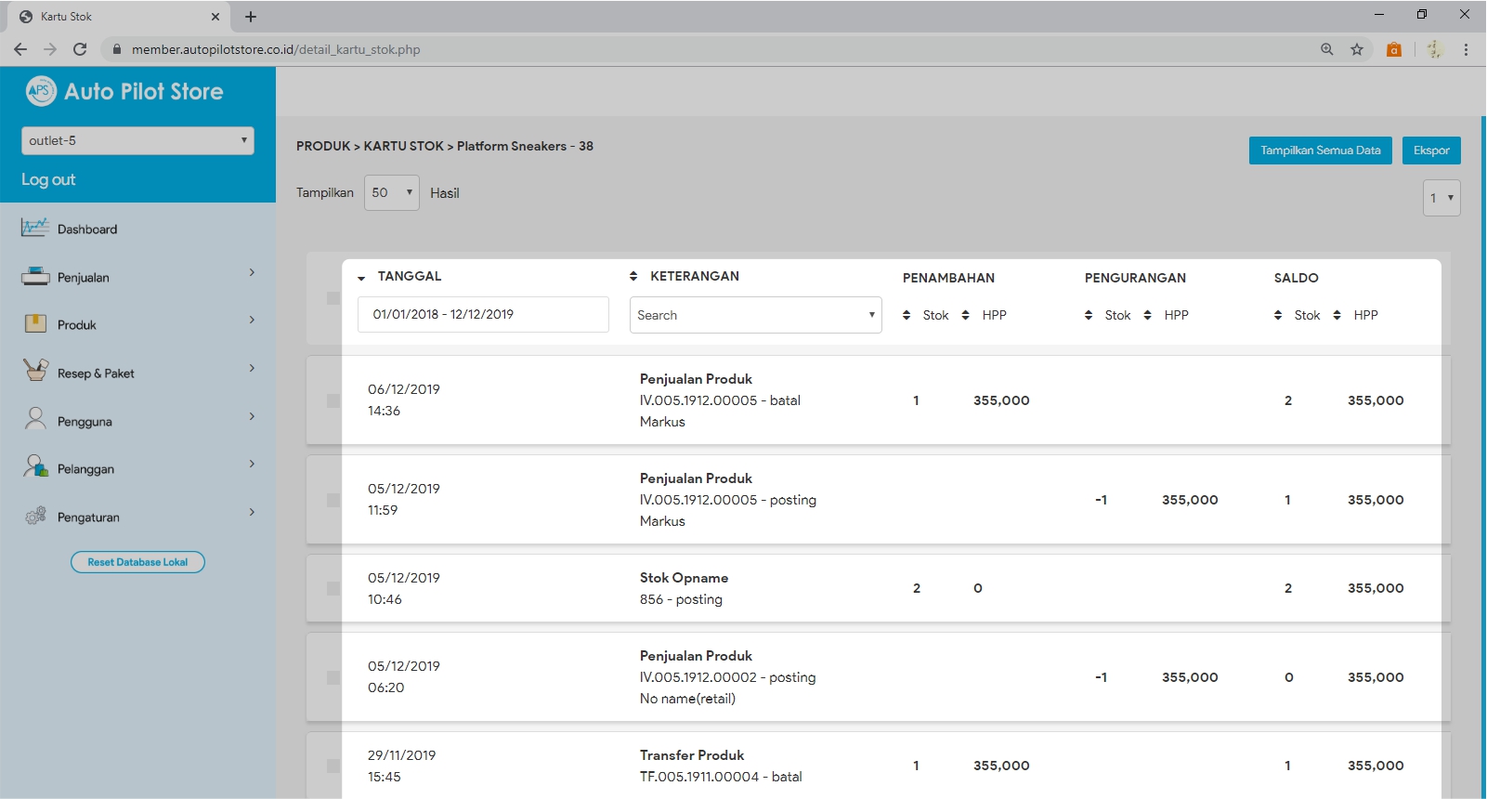Bookmark this page with the star icon
The width and height of the screenshot is (1487, 799).
[1357, 49]
